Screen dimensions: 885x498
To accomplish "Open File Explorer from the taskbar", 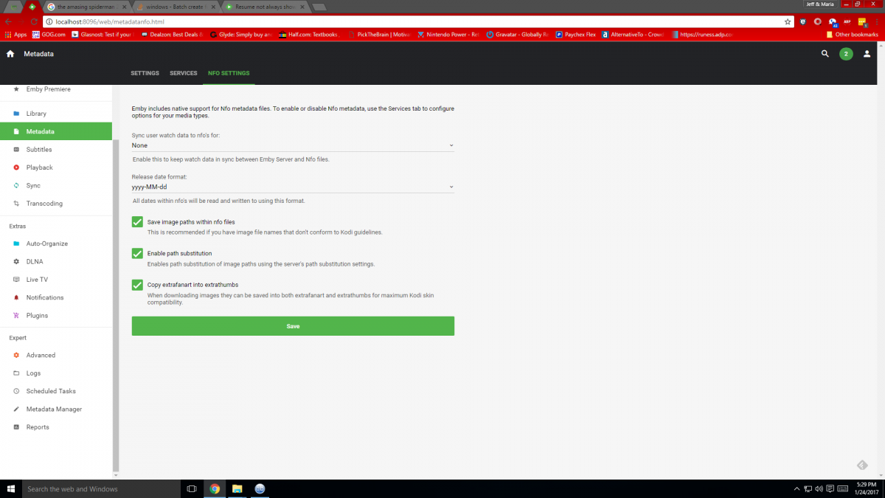I will click(237, 488).
